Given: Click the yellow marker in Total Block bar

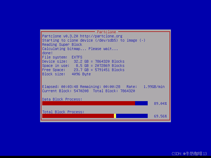Looking at the screenshot, I should (115, 116).
